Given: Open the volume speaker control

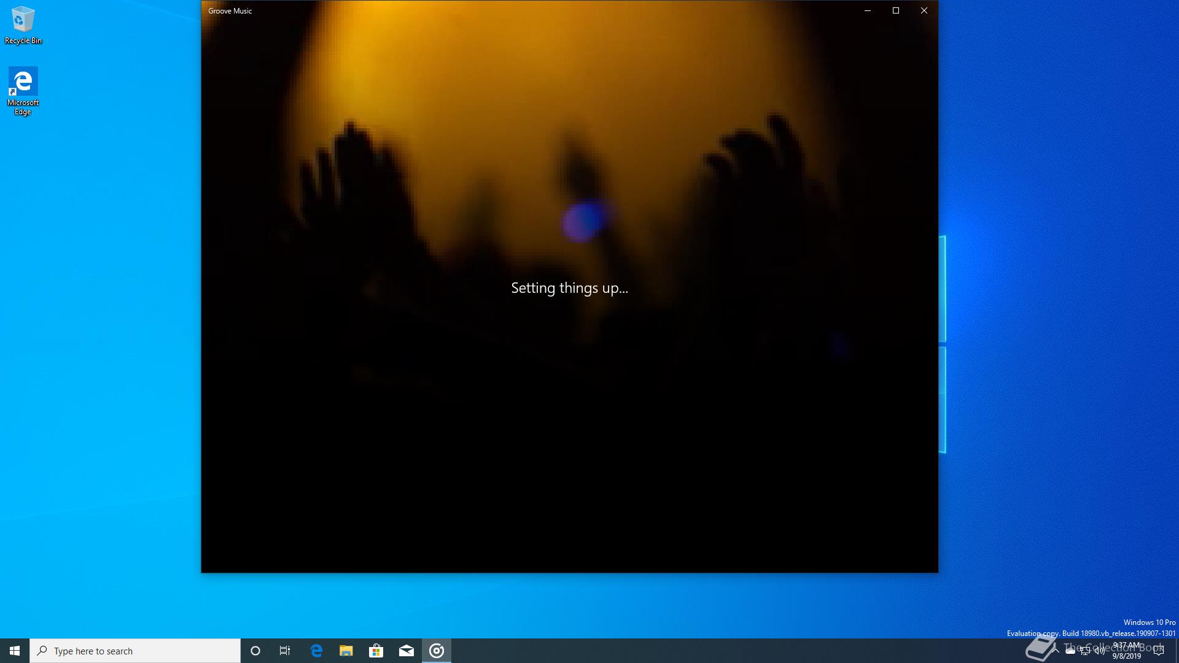Looking at the screenshot, I should [1100, 651].
